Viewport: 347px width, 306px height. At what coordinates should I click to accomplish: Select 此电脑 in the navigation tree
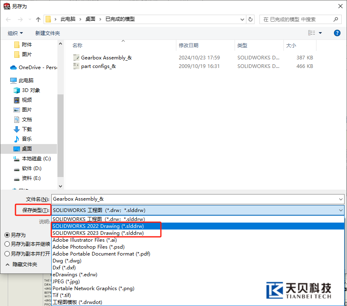(22, 80)
